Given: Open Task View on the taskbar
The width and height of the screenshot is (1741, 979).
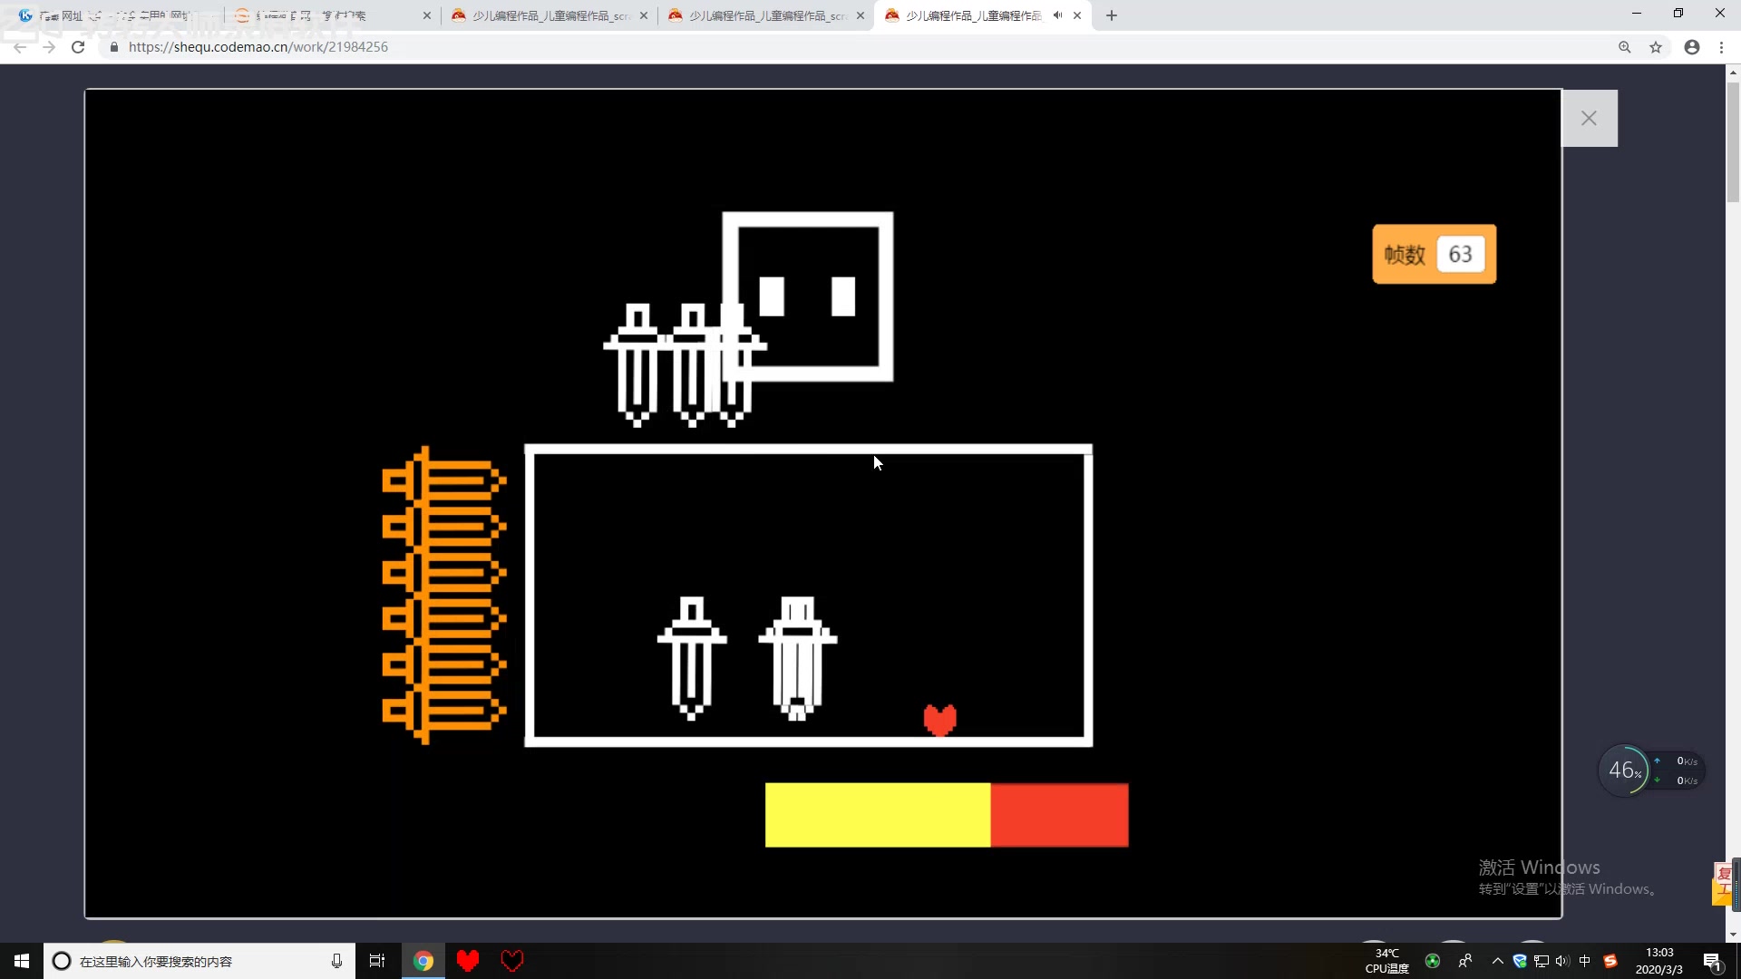Looking at the screenshot, I should coord(377,961).
